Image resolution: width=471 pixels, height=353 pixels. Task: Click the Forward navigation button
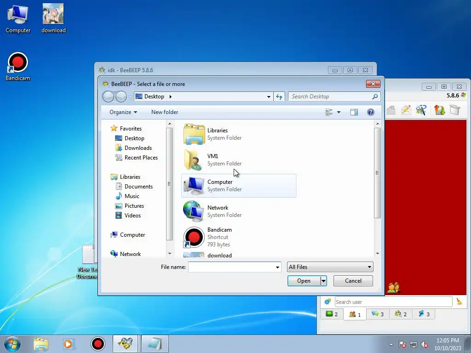(x=121, y=97)
